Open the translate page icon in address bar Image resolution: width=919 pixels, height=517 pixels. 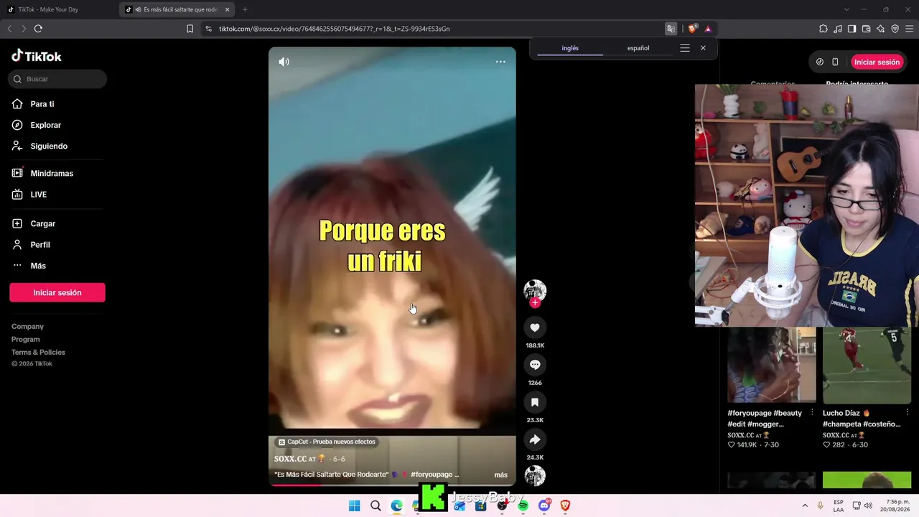coord(671,29)
